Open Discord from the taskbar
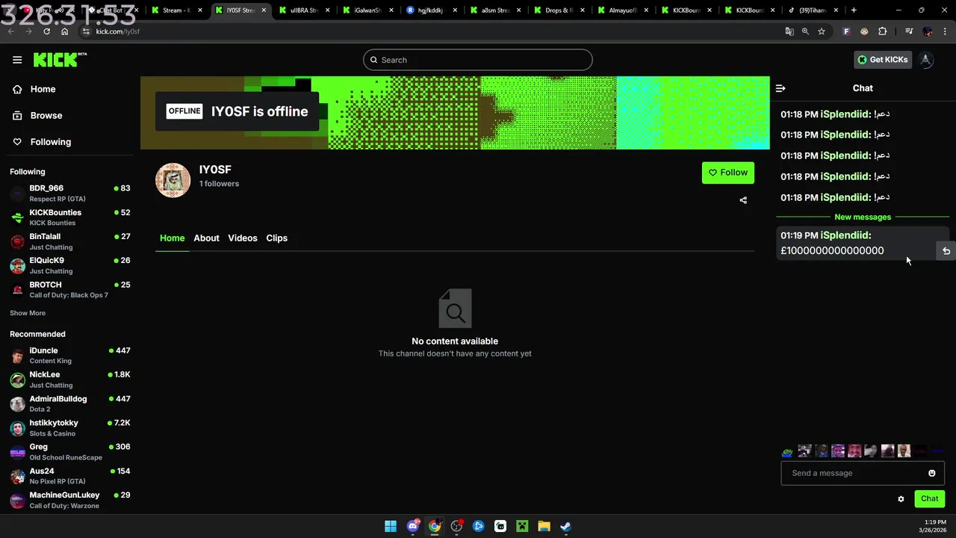 tap(412, 526)
